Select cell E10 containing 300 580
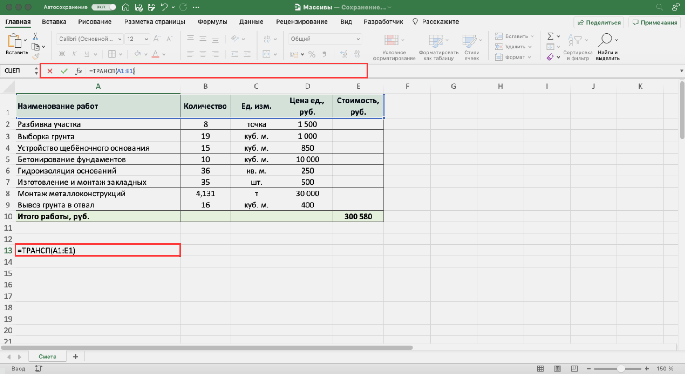This screenshot has width=685, height=374. coord(358,216)
